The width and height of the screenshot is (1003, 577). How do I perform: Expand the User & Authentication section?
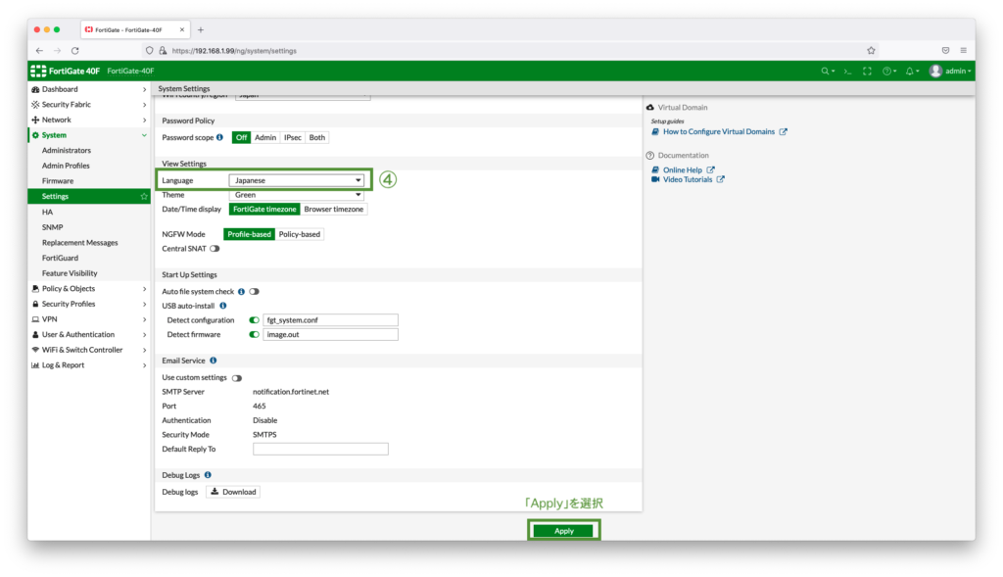(89, 335)
